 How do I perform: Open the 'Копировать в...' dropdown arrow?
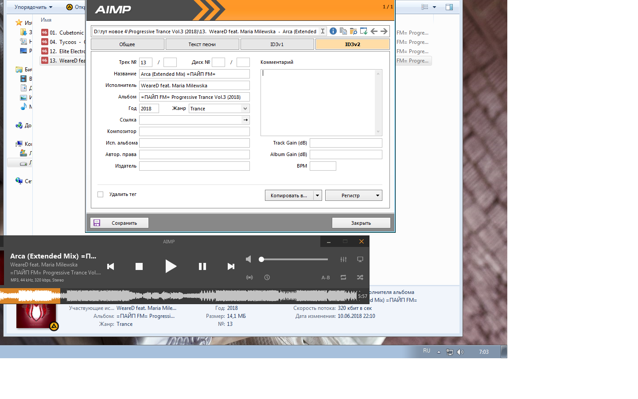pyautogui.click(x=318, y=196)
